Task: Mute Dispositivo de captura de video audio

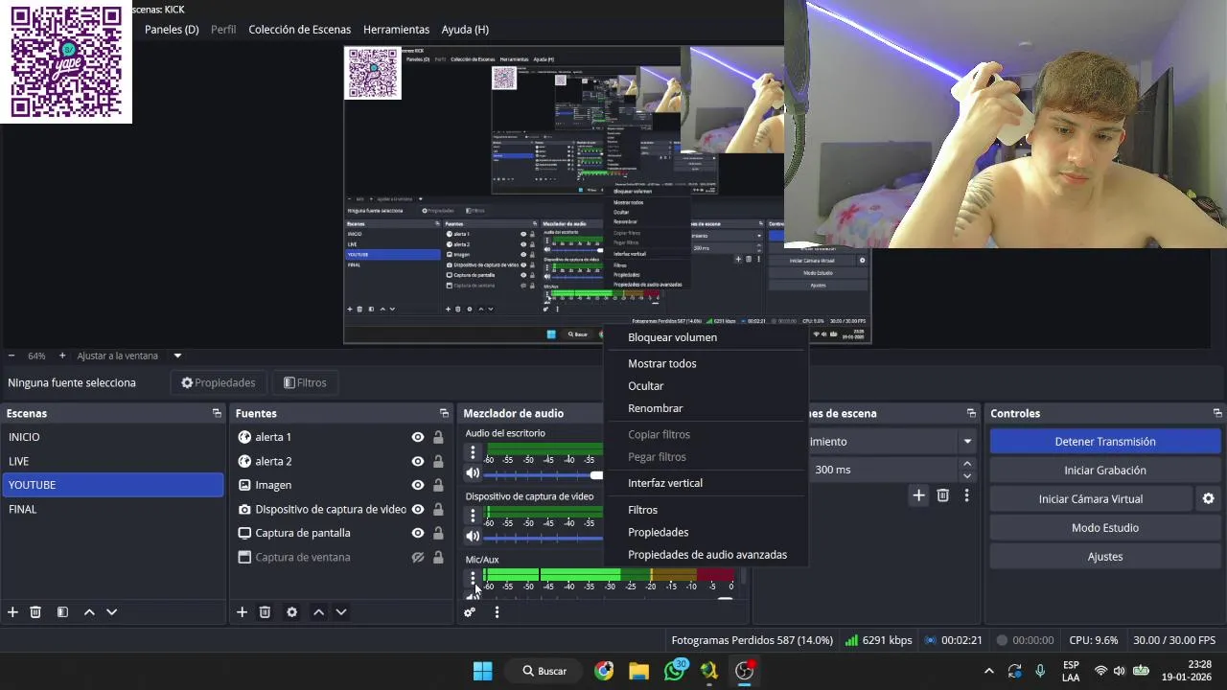Action: tap(473, 537)
